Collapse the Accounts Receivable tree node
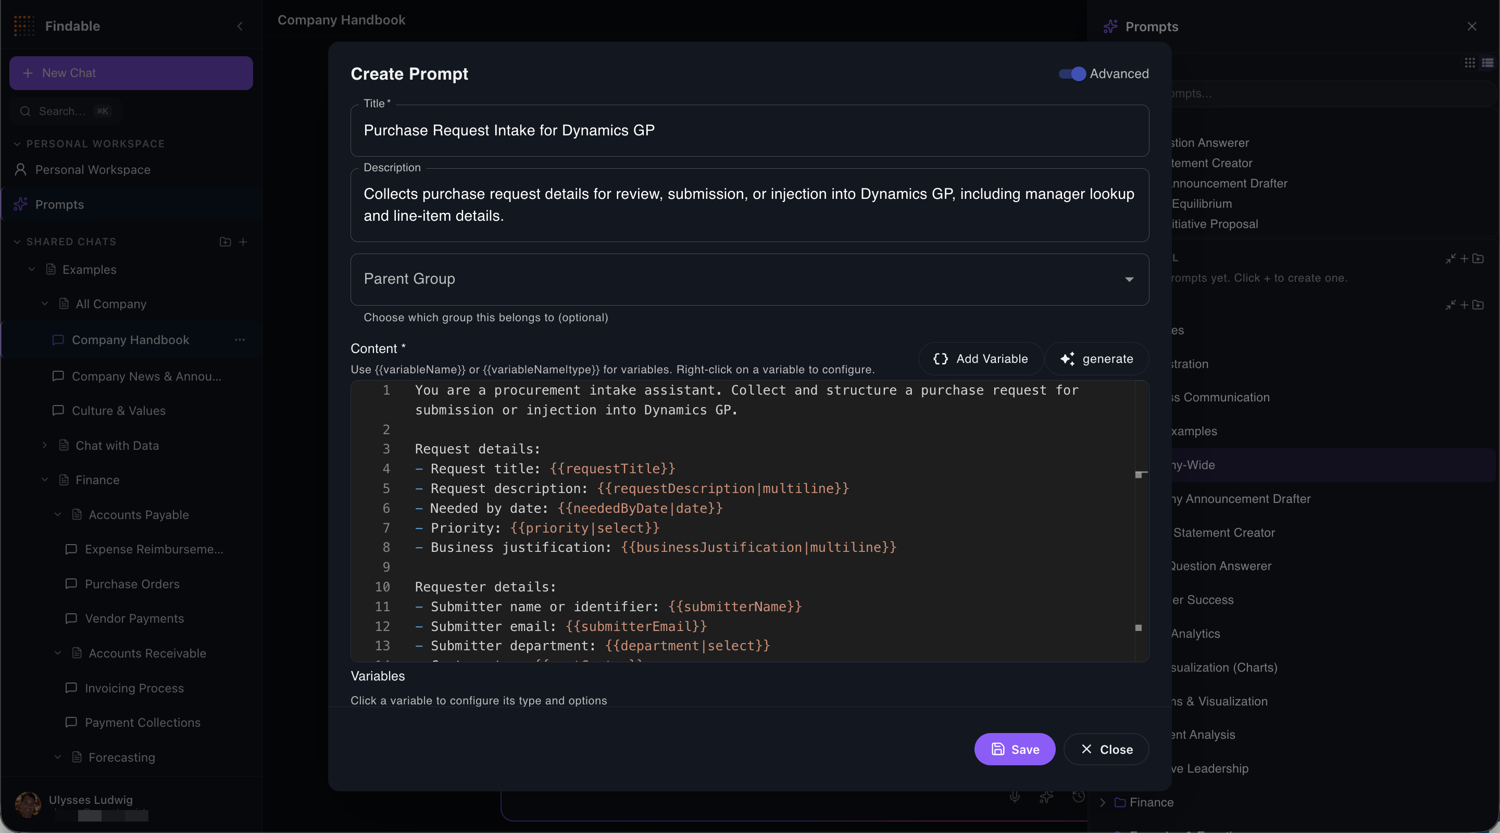This screenshot has width=1500, height=833. 58,653
